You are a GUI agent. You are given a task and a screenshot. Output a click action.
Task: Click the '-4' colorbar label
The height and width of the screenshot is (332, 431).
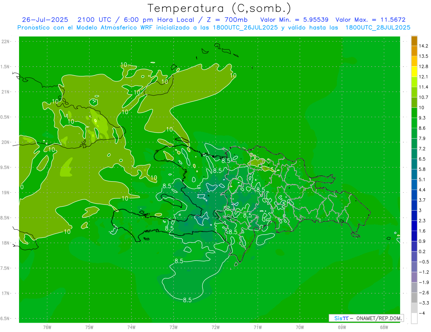tap(421, 313)
